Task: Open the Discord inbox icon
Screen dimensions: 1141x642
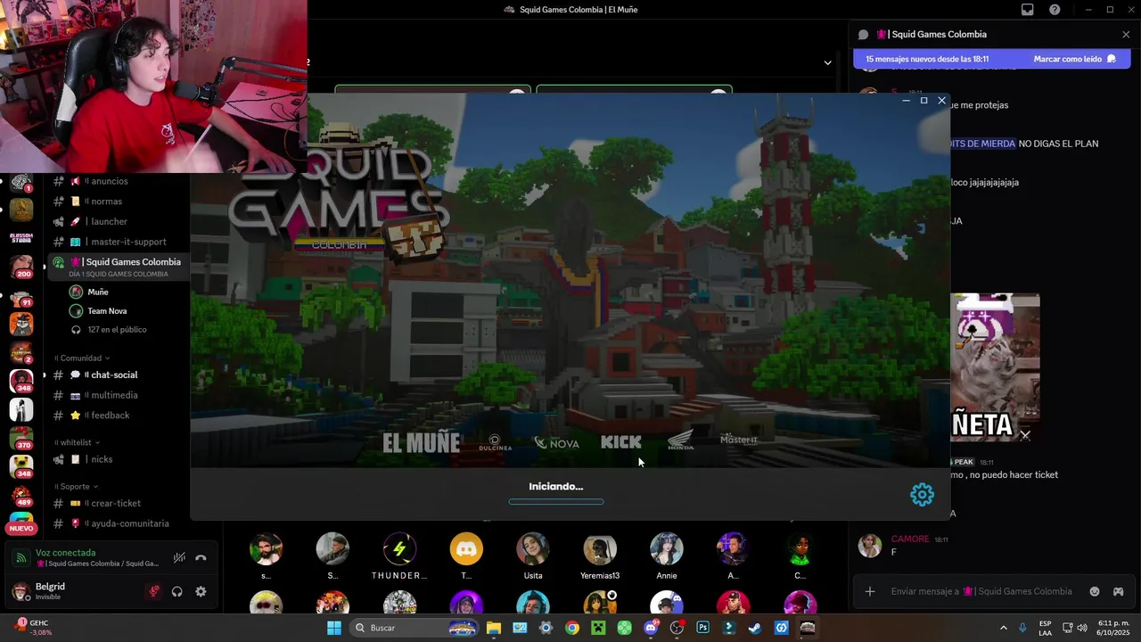Action: coord(1028,10)
